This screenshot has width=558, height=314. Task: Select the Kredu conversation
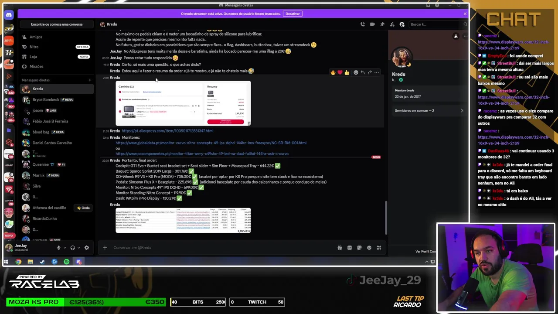pos(57,89)
